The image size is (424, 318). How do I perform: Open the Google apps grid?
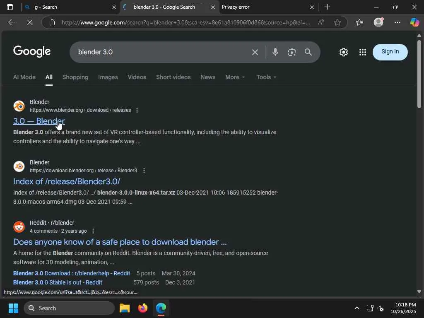pyautogui.click(x=363, y=52)
